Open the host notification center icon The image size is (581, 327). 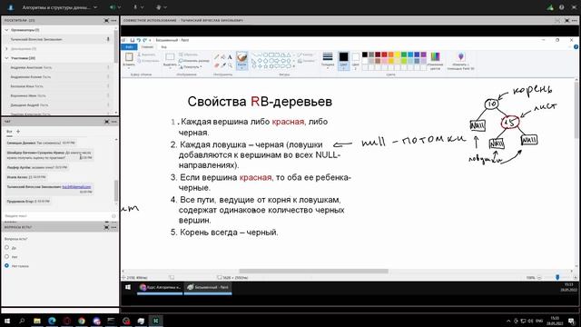coord(572,321)
